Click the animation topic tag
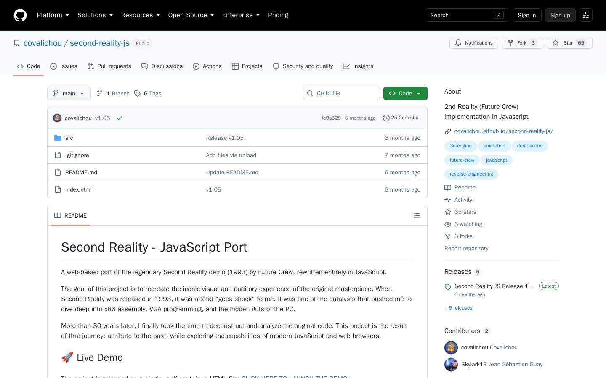606x378 pixels. 494,146
